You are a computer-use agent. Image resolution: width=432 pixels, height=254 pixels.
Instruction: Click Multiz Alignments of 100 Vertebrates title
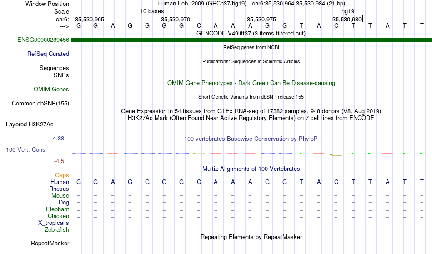pos(251,169)
